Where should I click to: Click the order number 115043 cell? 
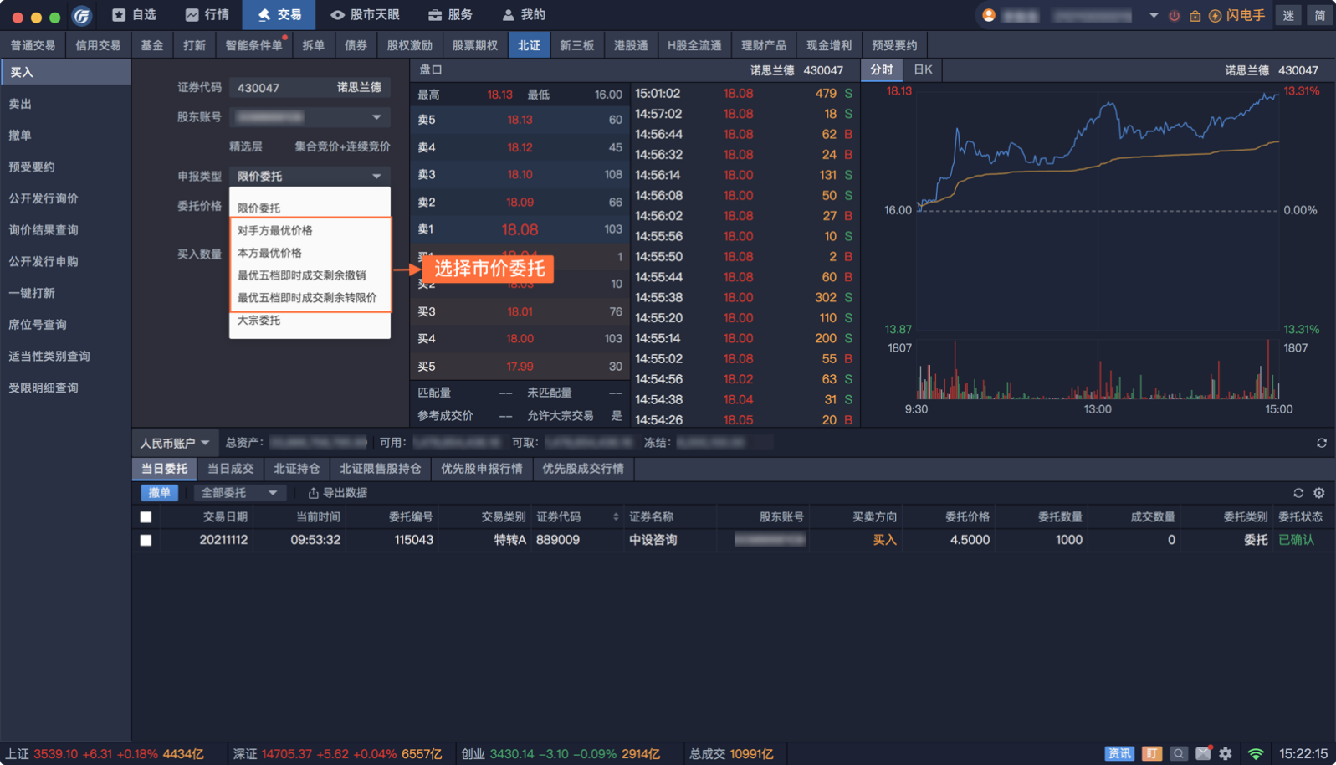click(x=413, y=540)
